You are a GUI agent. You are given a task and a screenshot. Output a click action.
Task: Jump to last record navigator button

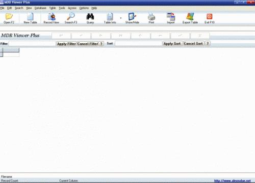click(120, 36)
